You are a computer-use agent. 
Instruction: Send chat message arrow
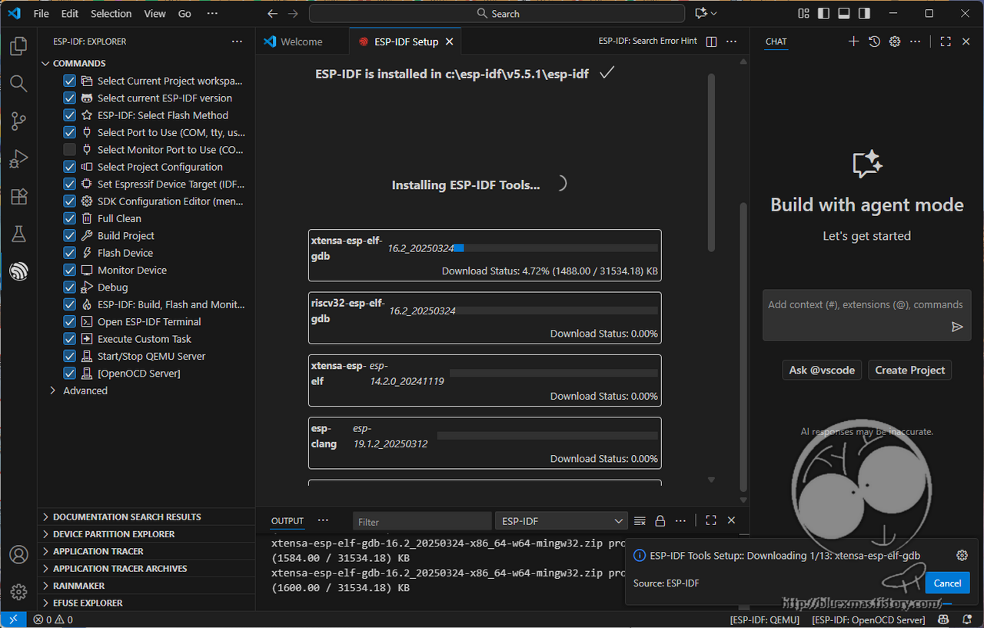coord(957,327)
